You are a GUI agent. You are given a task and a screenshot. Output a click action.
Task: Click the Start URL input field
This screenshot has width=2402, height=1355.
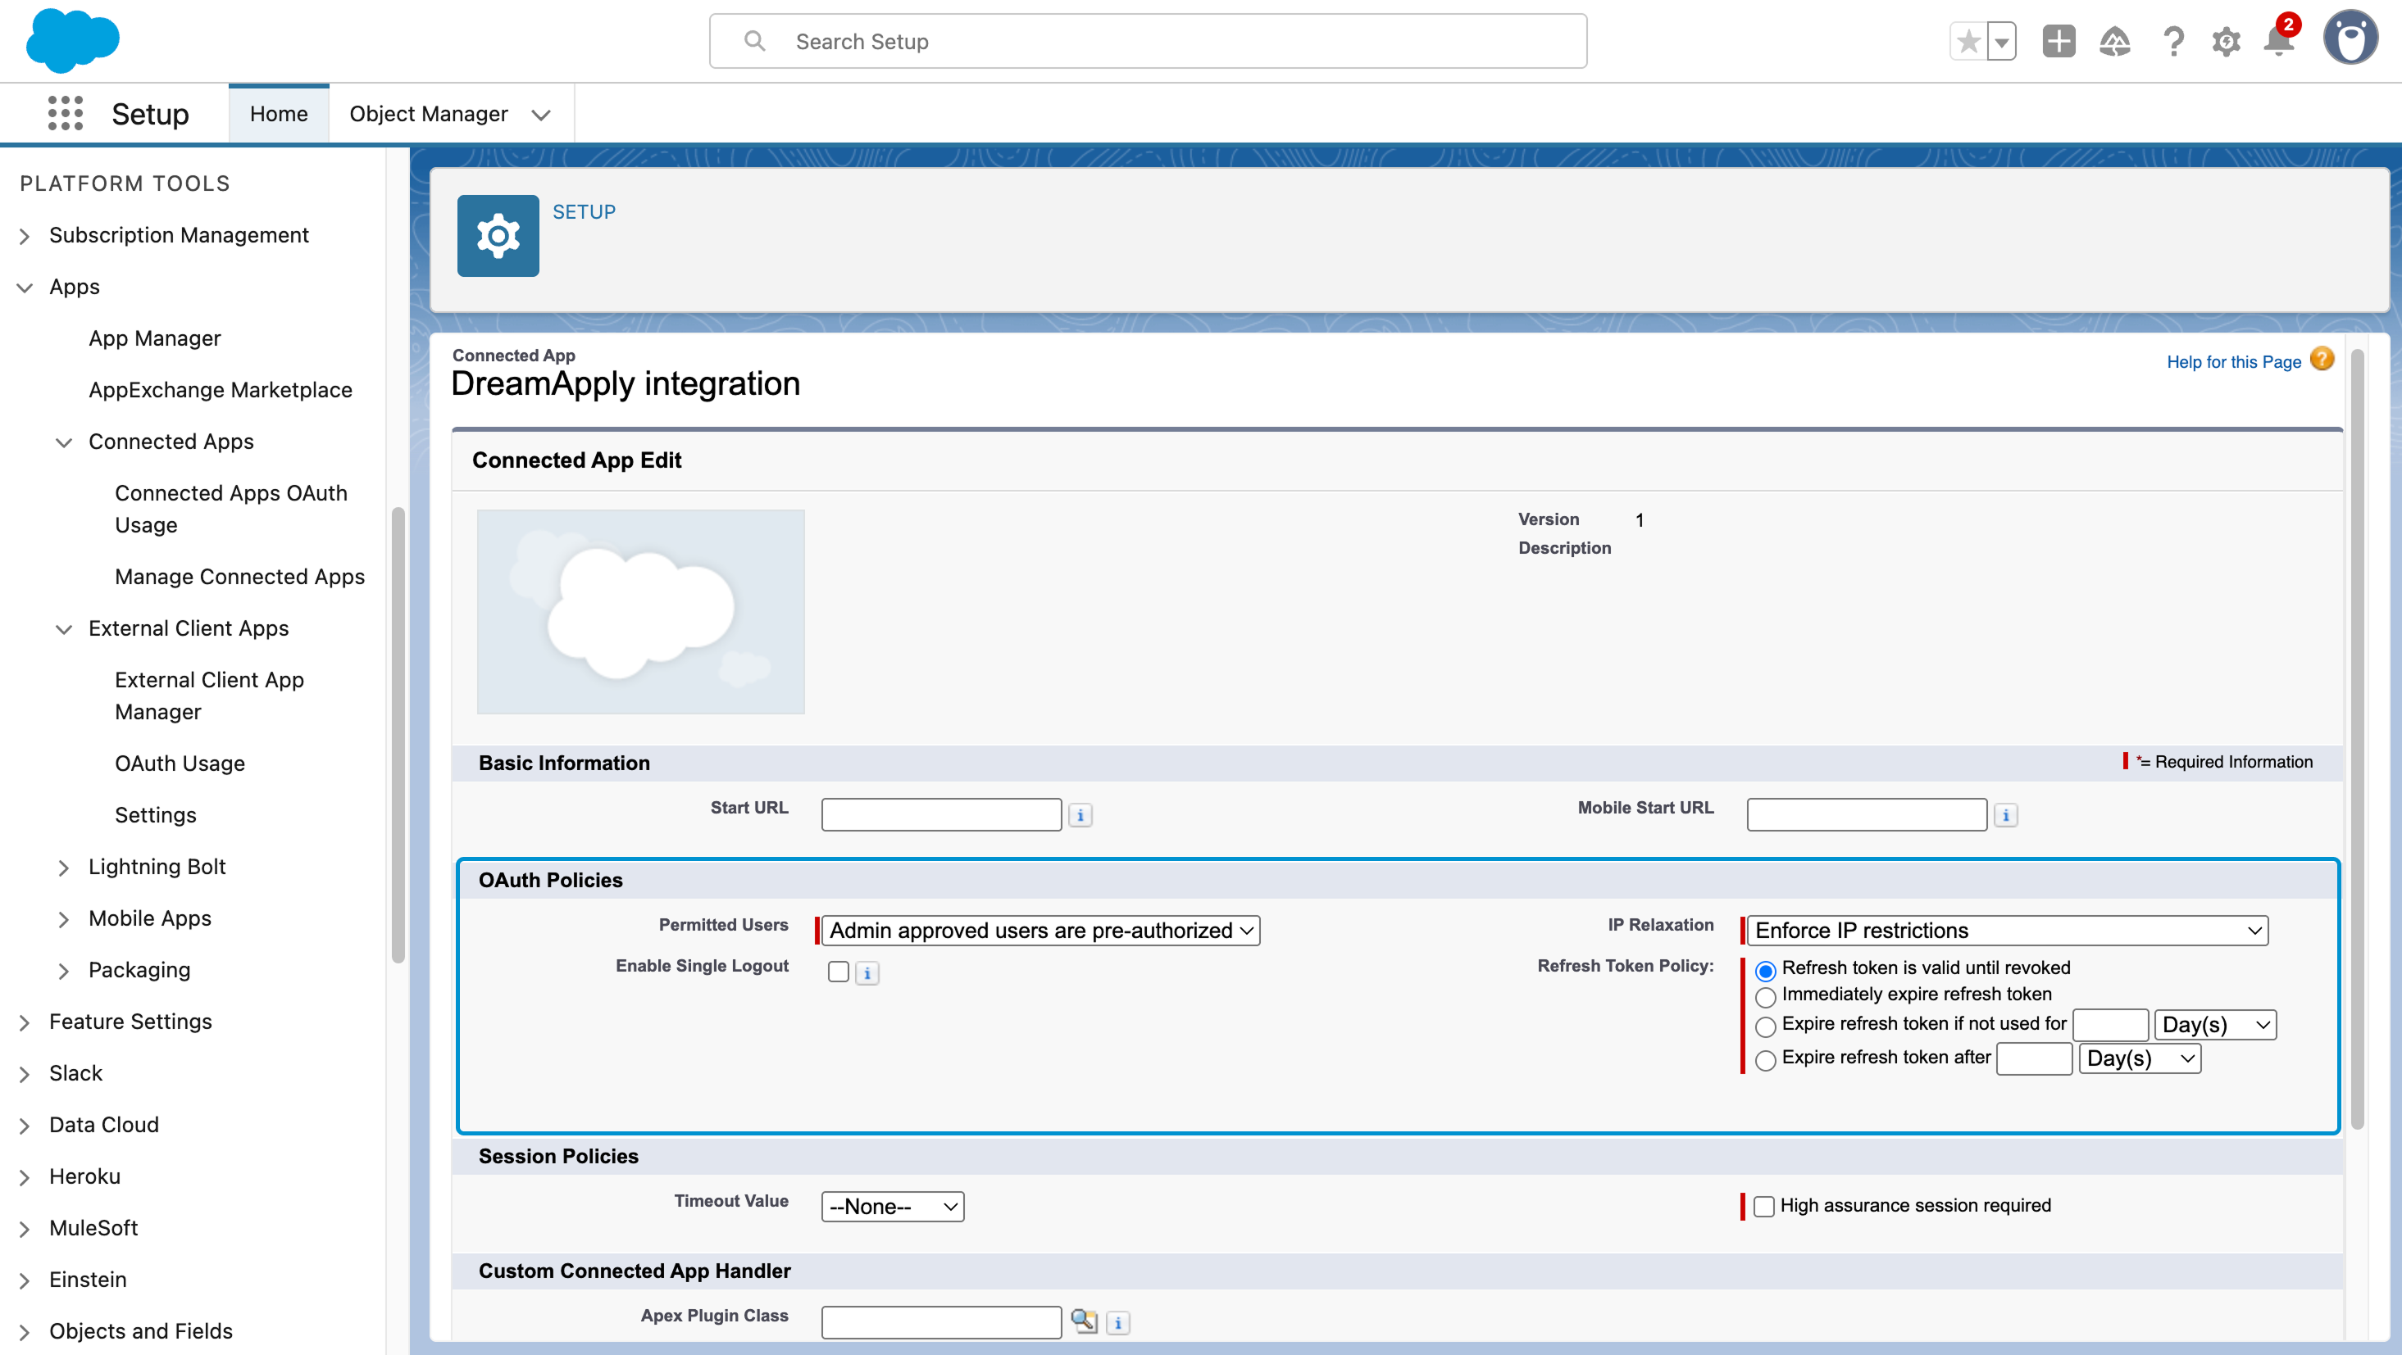pos(941,814)
